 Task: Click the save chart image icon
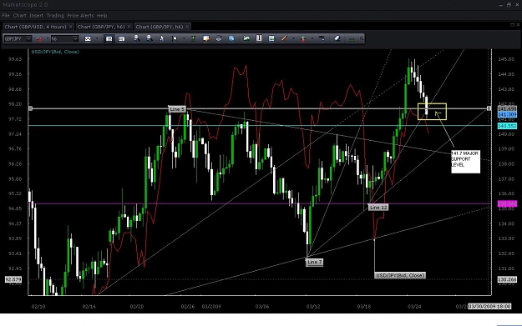coord(271,38)
